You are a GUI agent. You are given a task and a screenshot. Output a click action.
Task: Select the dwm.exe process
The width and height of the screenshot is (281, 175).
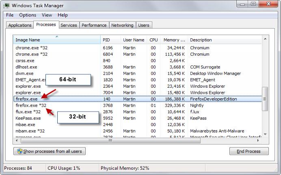(x=137, y=74)
